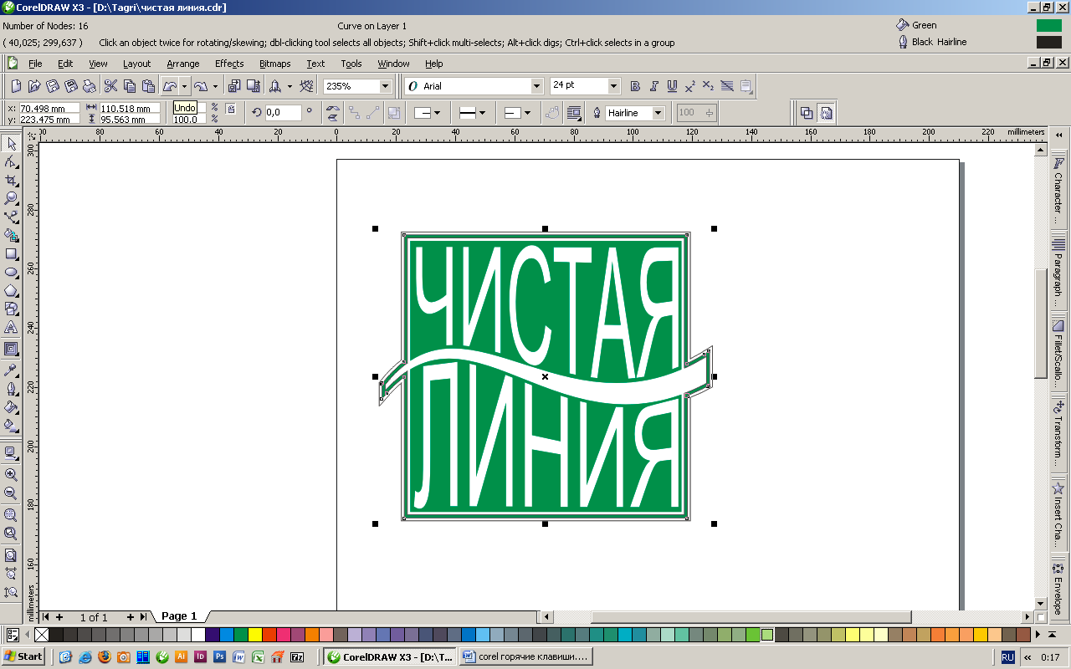Click the Export icon

(253, 86)
